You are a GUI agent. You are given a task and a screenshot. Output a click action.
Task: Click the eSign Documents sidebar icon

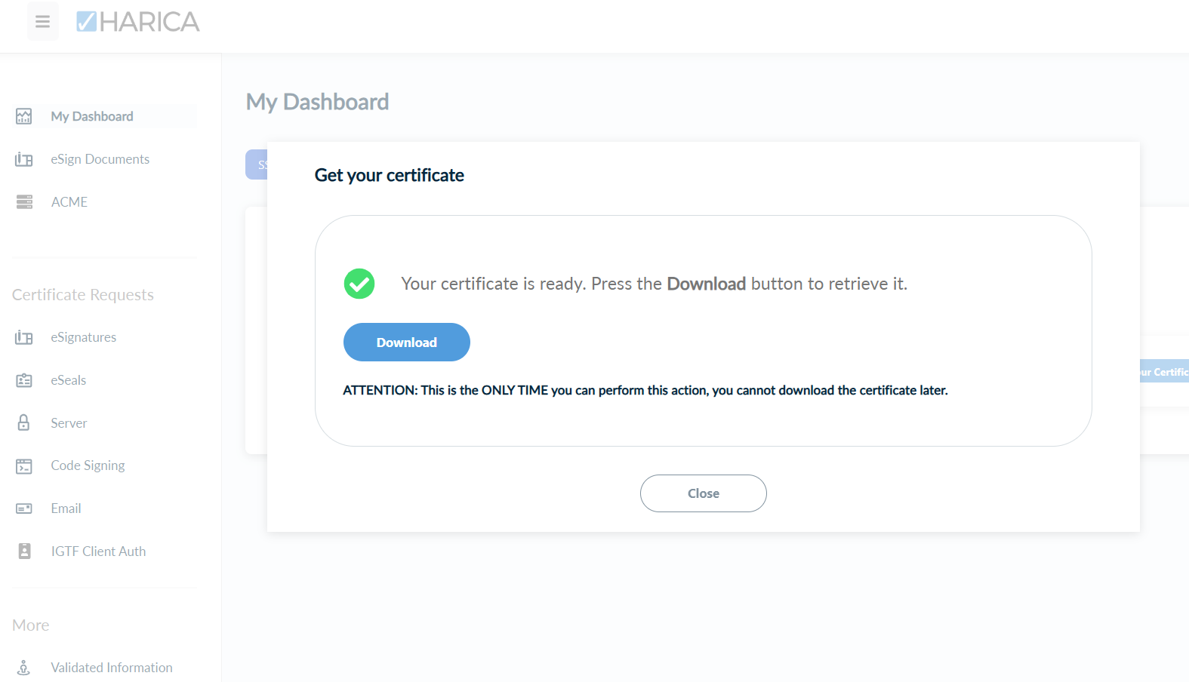tap(24, 159)
